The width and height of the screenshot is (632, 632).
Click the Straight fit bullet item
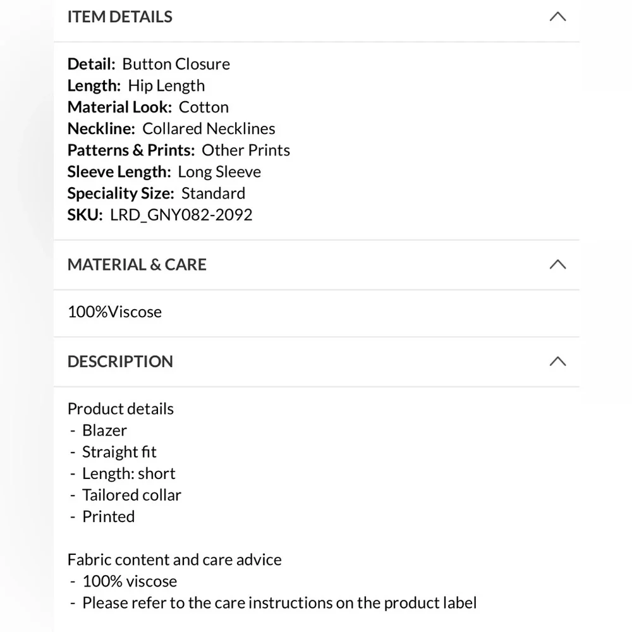click(x=119, y=452)
